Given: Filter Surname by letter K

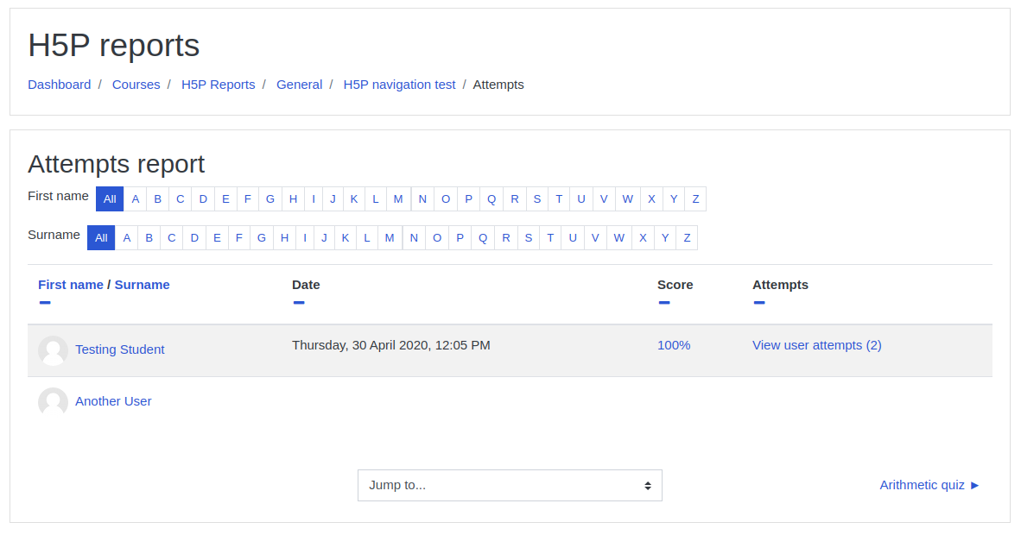Looking at the screenshot, I should (x=346, y=238).
